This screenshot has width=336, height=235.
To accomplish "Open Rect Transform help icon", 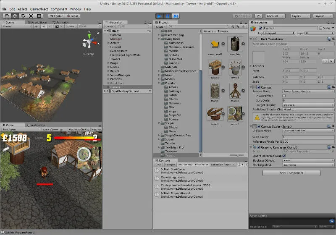I will (x=329, y=39).
